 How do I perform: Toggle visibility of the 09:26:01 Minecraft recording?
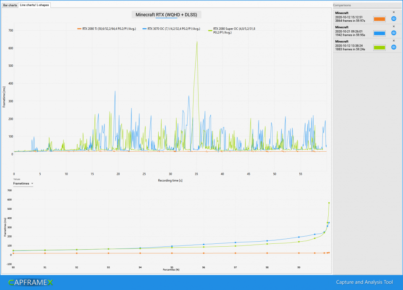pos(393,33)
